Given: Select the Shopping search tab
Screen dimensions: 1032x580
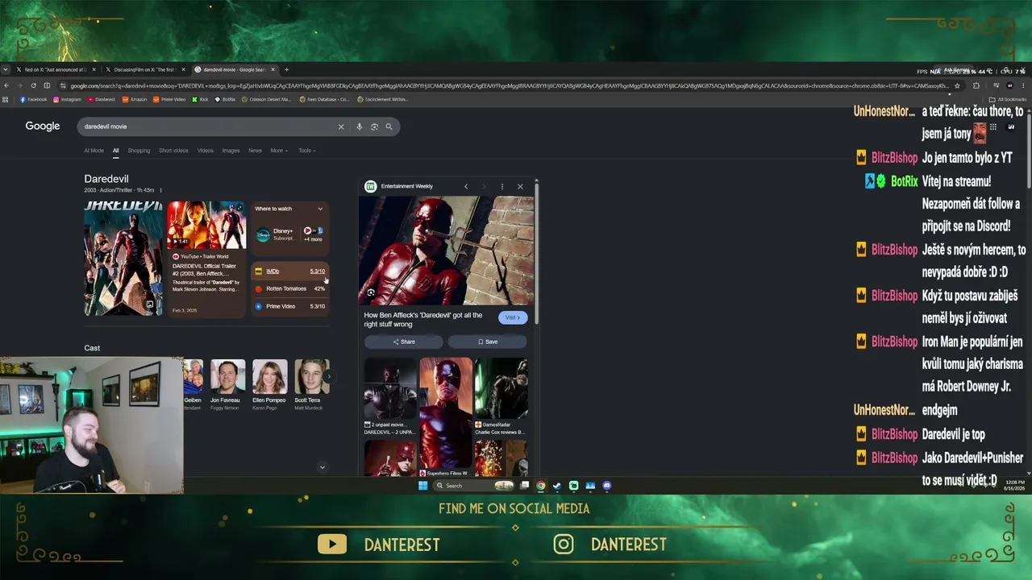Looking at the screenshot, I should click(139, 151).
